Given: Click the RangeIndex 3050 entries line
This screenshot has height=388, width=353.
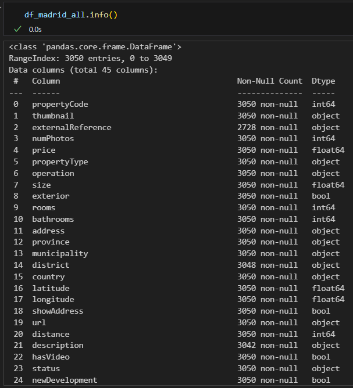Looking at the screenshot, I should coord(90,58).
